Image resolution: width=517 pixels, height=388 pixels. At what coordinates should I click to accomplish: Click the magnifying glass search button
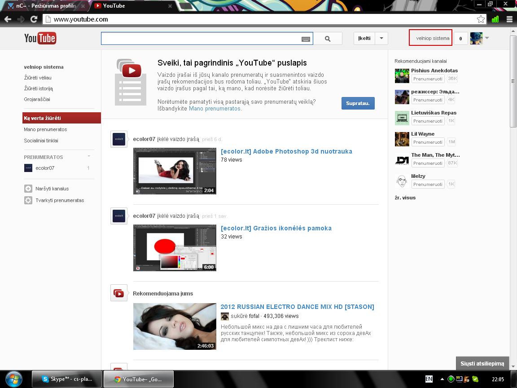tap(328, 39)
